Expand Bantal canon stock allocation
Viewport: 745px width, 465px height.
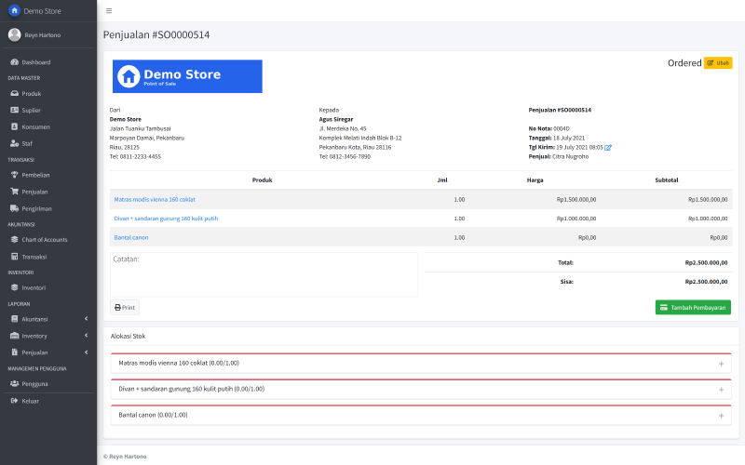click(721, 416)
